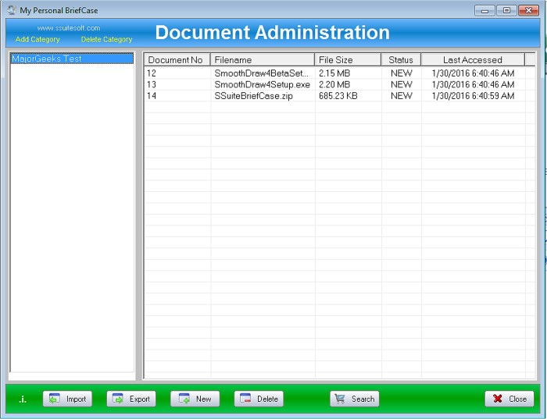
Task: Click the SmoothDraw4BetaSet... filename
Action: (x=261, y=73)
